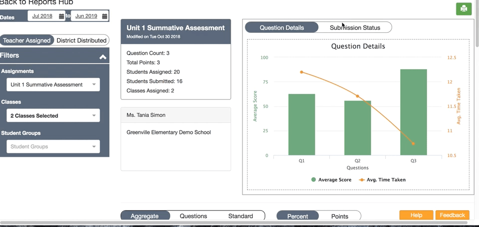
Task: Toggle Average Score legend marker
Action: point(313,180)
